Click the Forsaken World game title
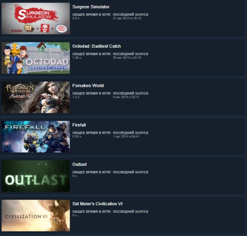Screen dimensions: 247x236 point(88,85)
